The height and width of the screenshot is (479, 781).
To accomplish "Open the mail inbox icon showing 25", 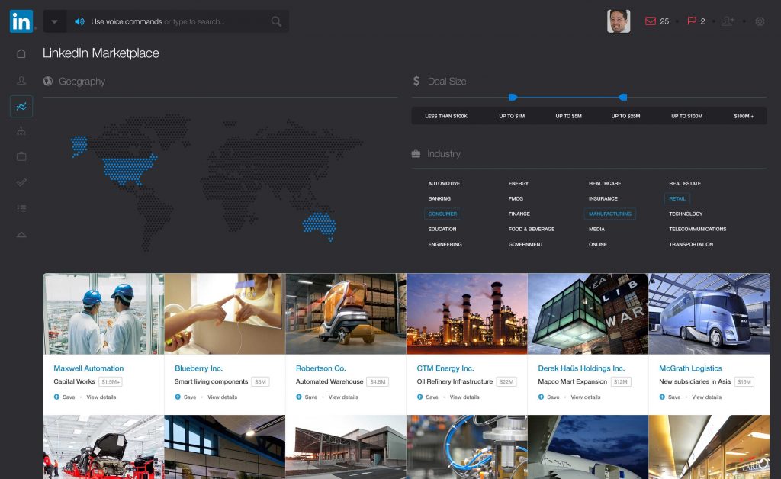I will click(651, 21).
